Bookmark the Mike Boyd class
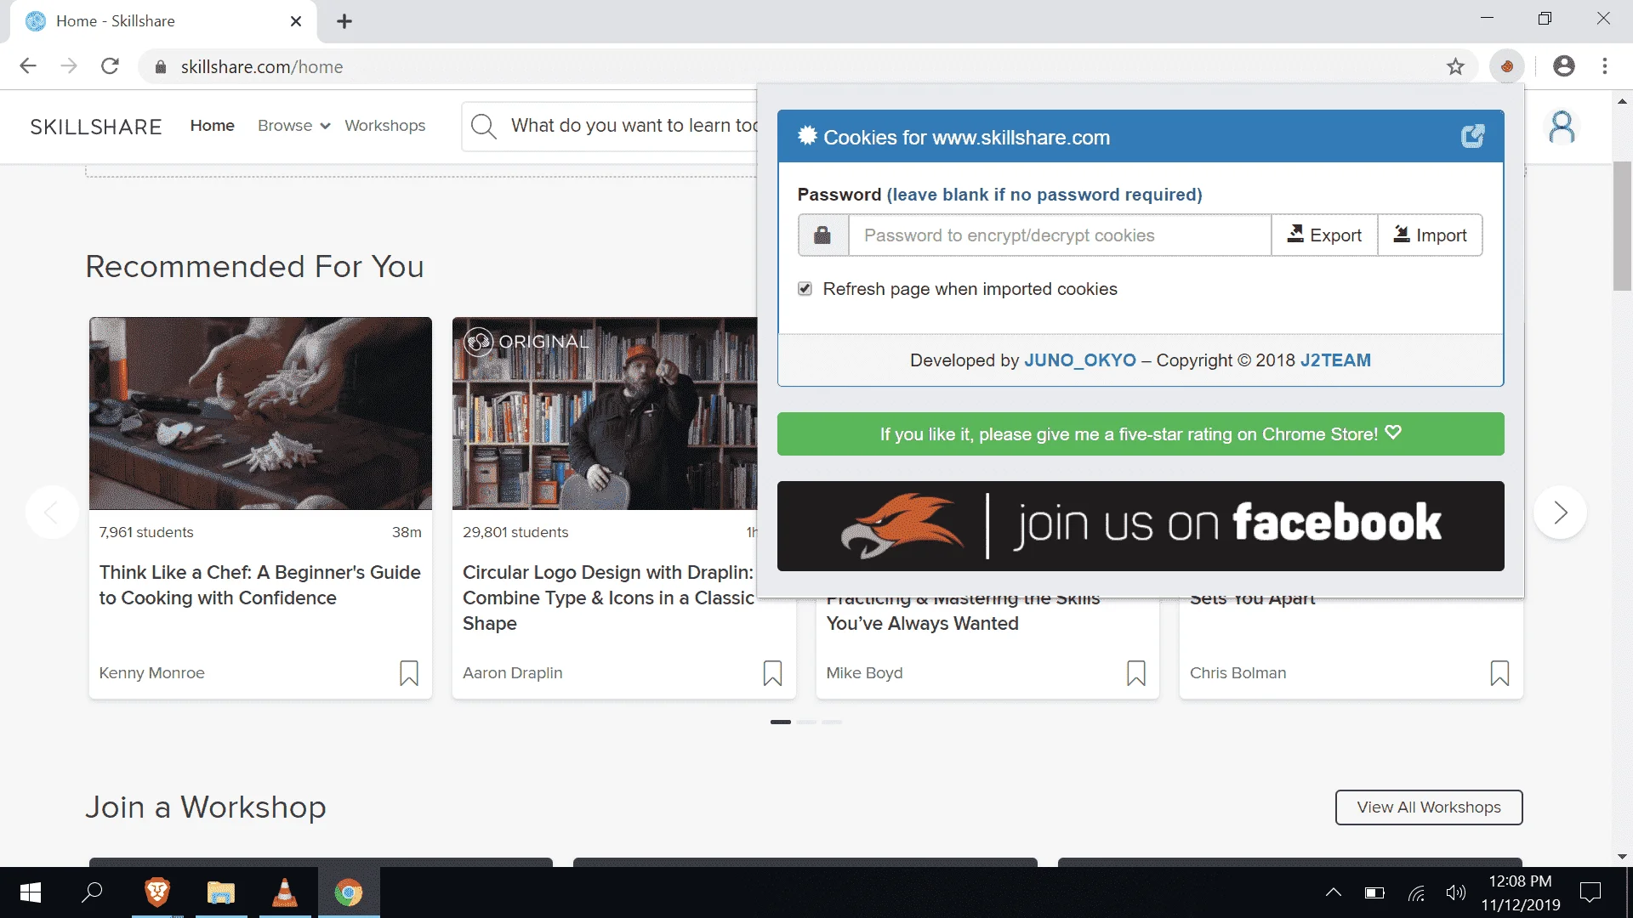 [x=1136, y=673]
